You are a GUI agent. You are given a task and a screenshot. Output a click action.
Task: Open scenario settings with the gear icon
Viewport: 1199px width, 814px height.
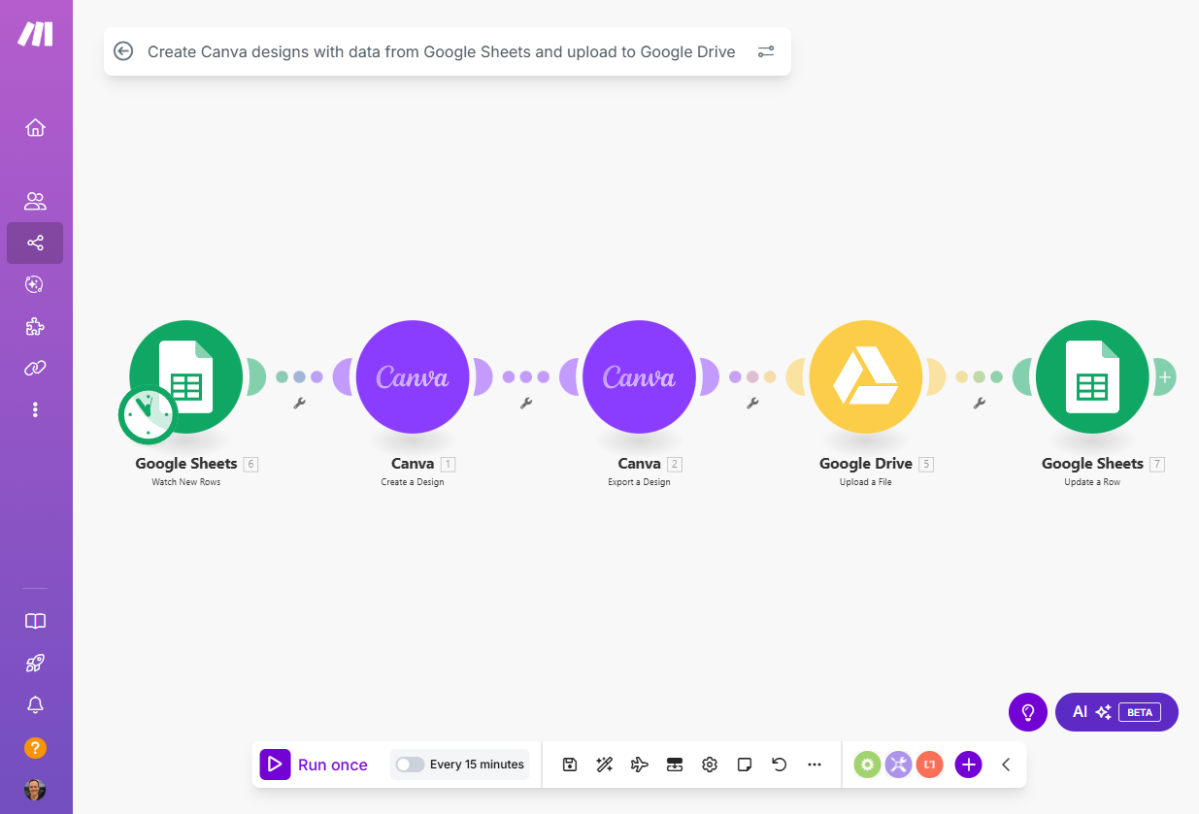tap(709, 765)
